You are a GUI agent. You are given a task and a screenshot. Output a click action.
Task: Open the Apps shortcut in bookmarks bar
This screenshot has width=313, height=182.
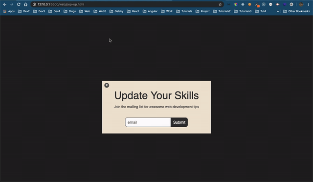pyautogui.click(x=9, y=11)
